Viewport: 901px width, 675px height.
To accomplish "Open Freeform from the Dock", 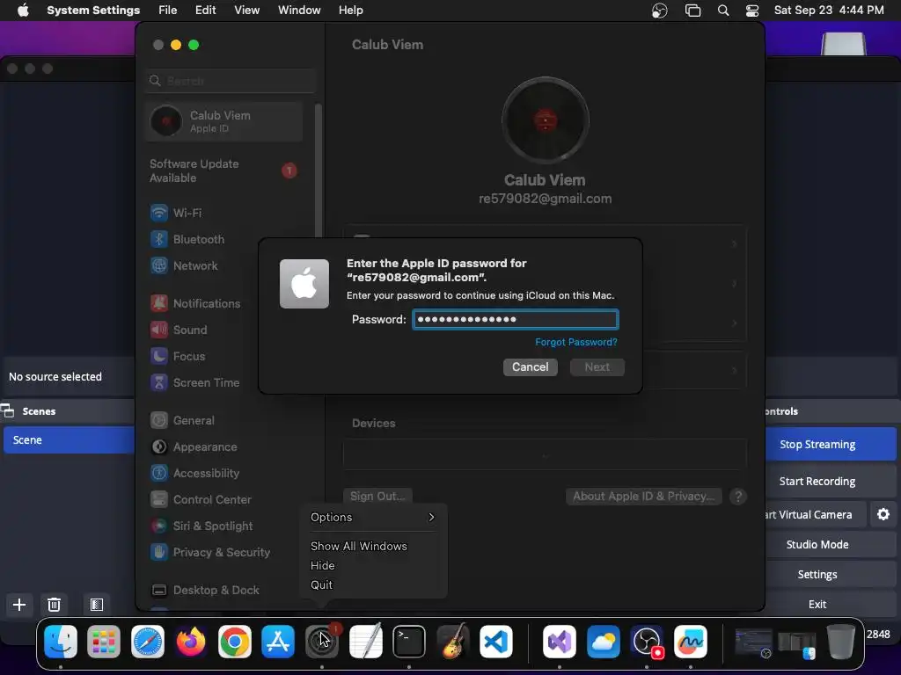I will pyautogui.click(x=691, y=641).
